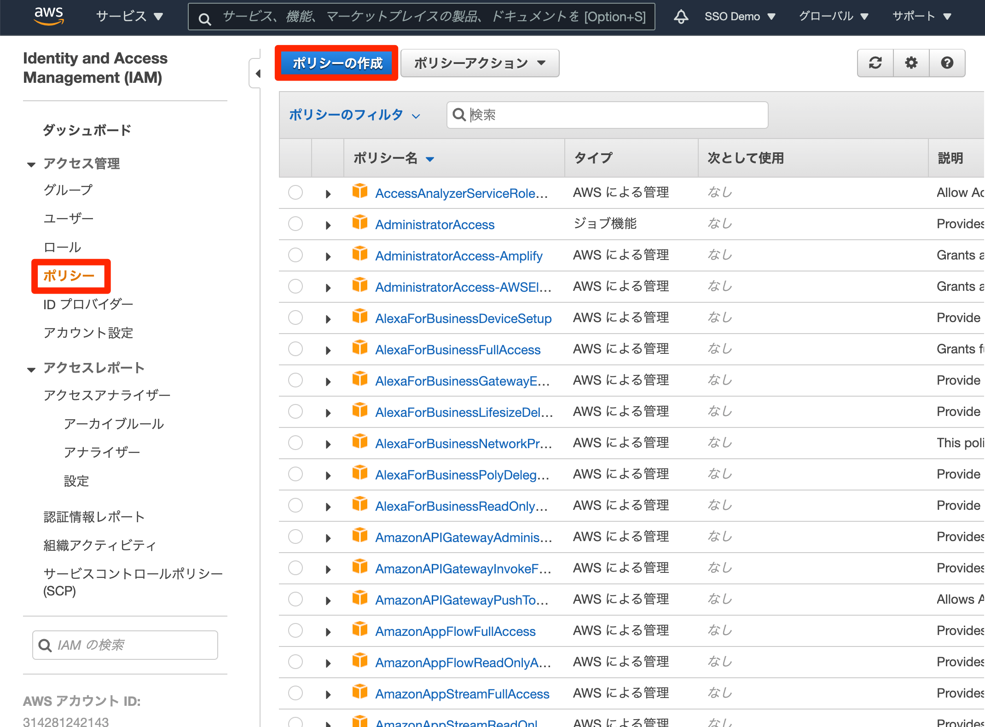The height and width of the screenshot is (727, 985).
Task: Open the AmazonAppStreamFullAccess policy link
Action: point(463,694)
